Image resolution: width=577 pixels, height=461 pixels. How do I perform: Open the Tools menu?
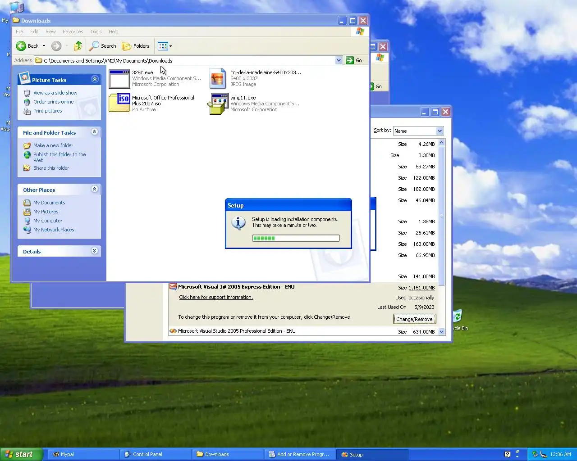click(96, 32)
